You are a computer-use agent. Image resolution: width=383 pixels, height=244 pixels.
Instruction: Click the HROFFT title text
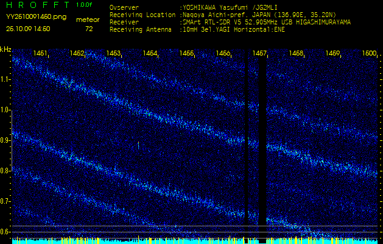[x=37, y=5]
